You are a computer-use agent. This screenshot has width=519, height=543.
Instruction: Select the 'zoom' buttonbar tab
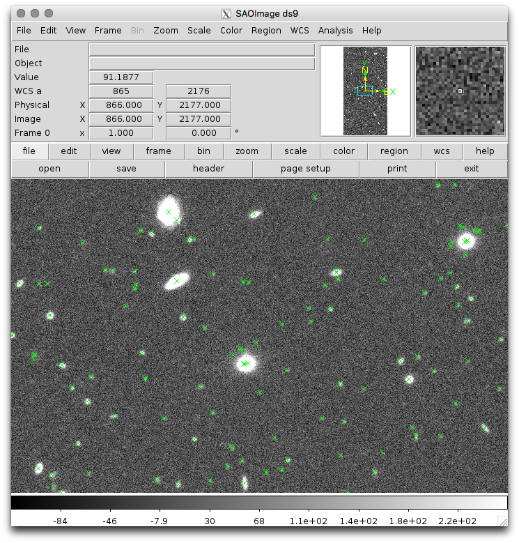coord(247,151)
